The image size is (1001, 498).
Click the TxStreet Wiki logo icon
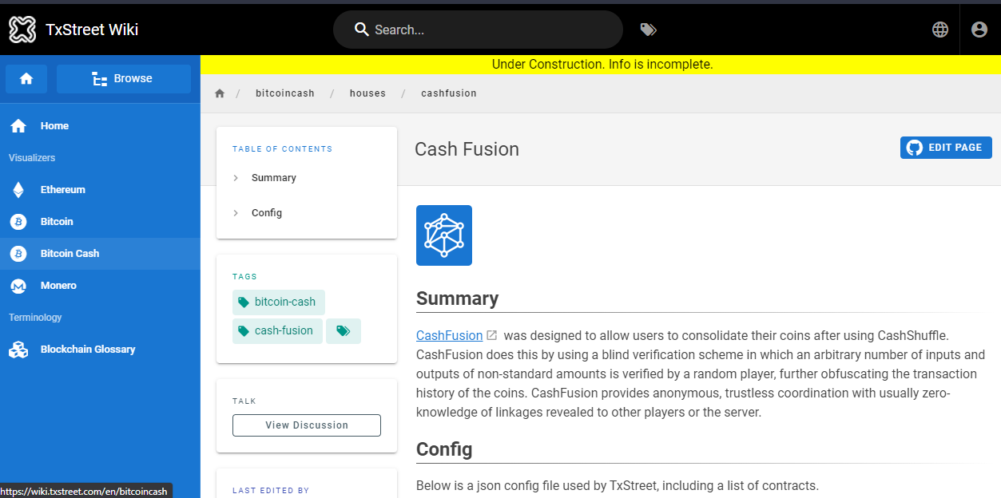[22, 30]
